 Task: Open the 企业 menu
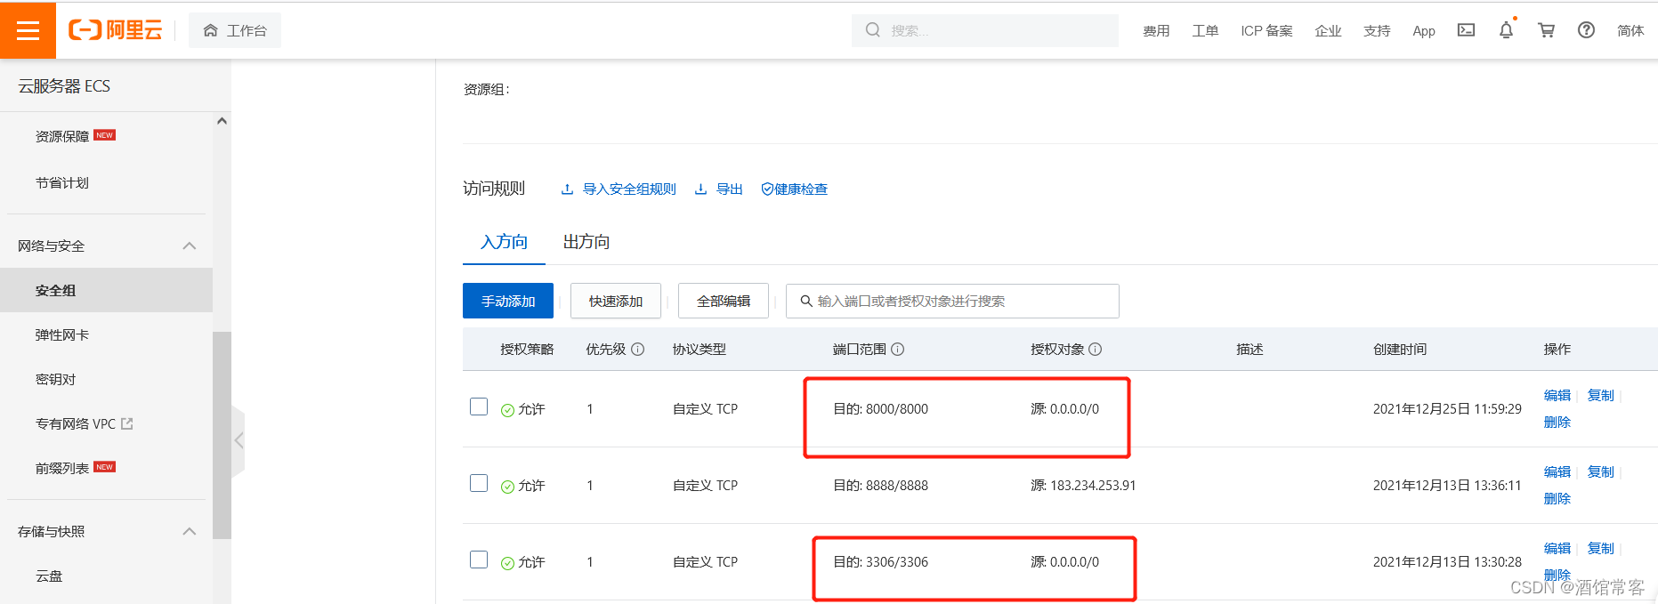point(1328,30)
